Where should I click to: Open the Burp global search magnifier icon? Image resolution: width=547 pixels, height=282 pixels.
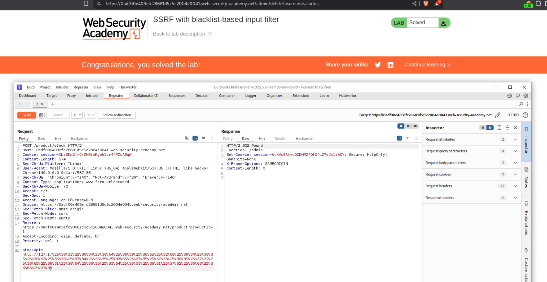[517, 96]
